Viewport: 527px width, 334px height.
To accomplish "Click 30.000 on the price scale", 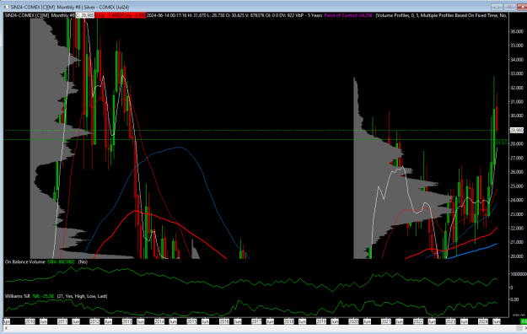I will click(517, 116).
